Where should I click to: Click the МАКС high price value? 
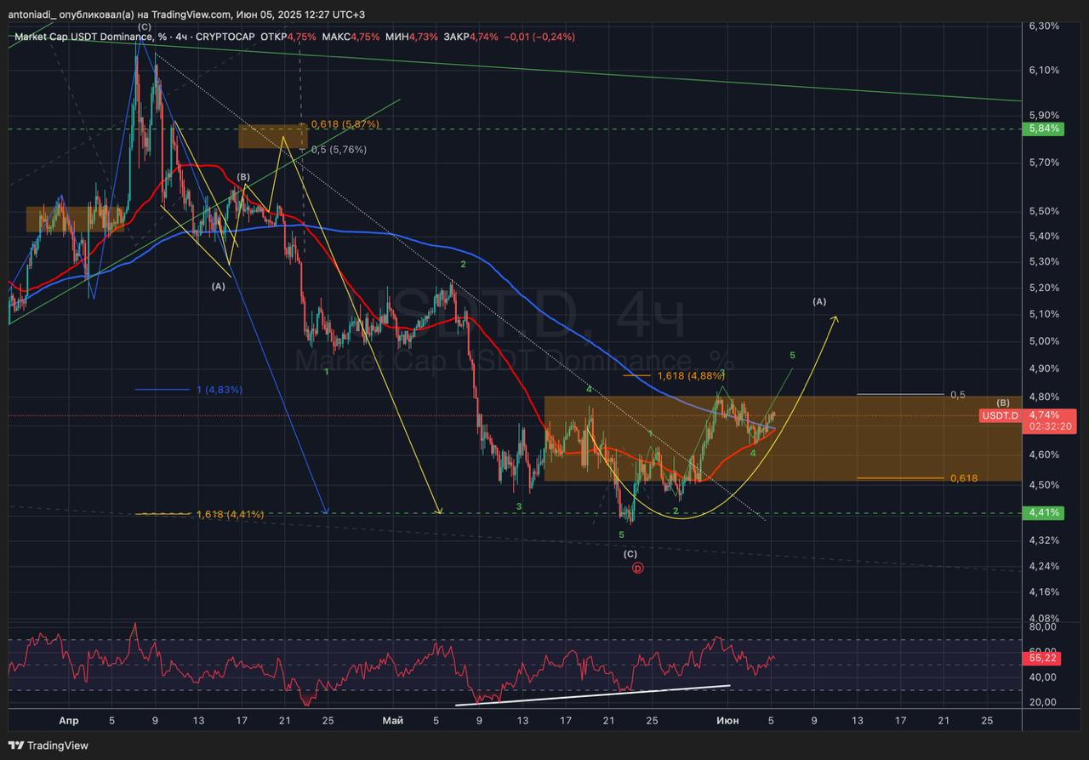click(x=366, y=37)
